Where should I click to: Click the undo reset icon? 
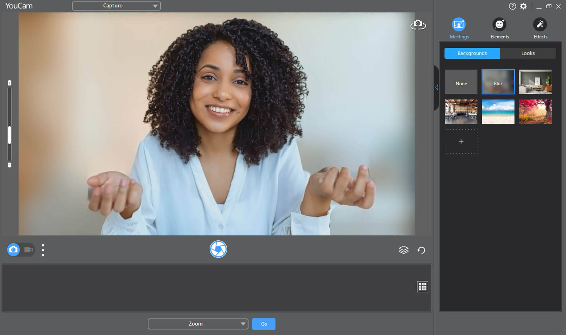click(421, 250)
